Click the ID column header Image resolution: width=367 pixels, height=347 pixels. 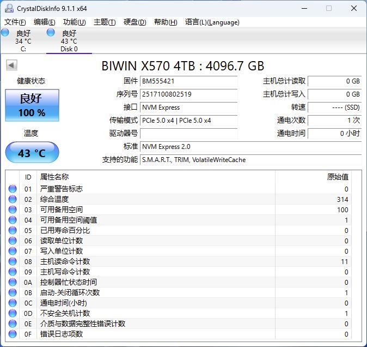click(x=28, y=177)
